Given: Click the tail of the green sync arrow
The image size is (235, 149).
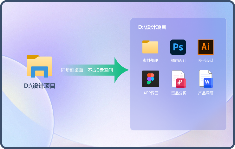Looking at the screenshot, I should click(63, 70).
